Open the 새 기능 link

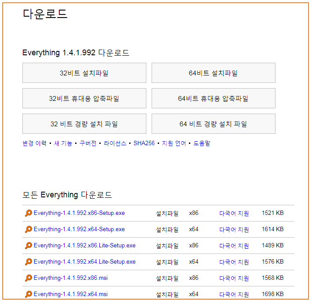click(63, 143)
